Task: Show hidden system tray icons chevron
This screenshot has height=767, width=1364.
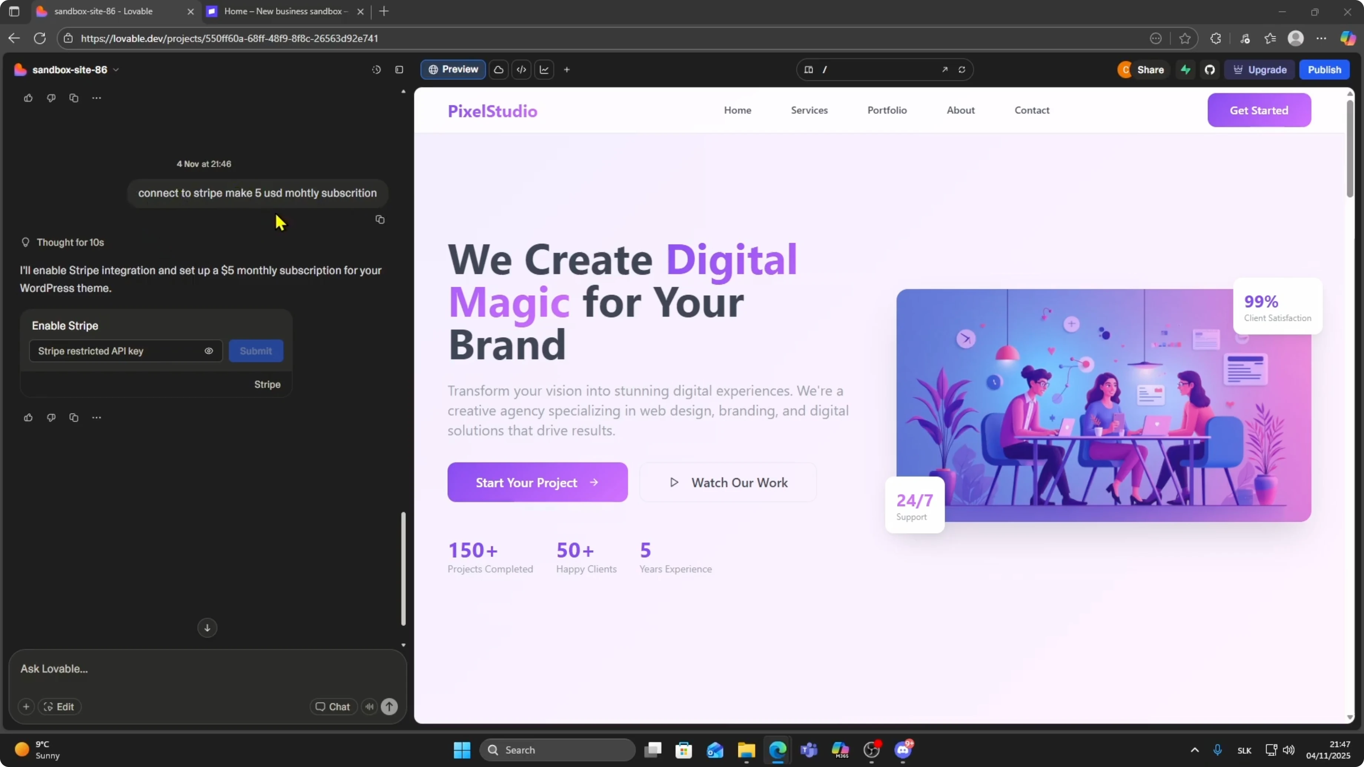Action: (x=1195, y=750)
